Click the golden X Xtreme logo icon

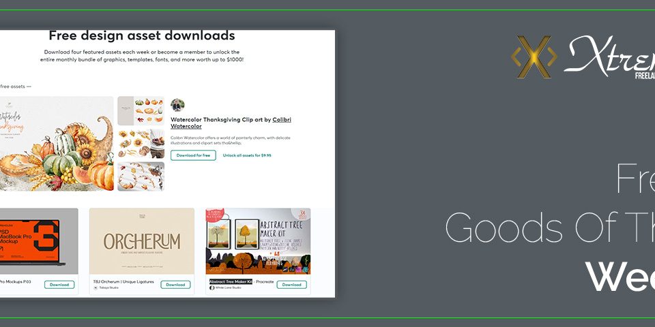pyautogui.click(x=534, y=57)
